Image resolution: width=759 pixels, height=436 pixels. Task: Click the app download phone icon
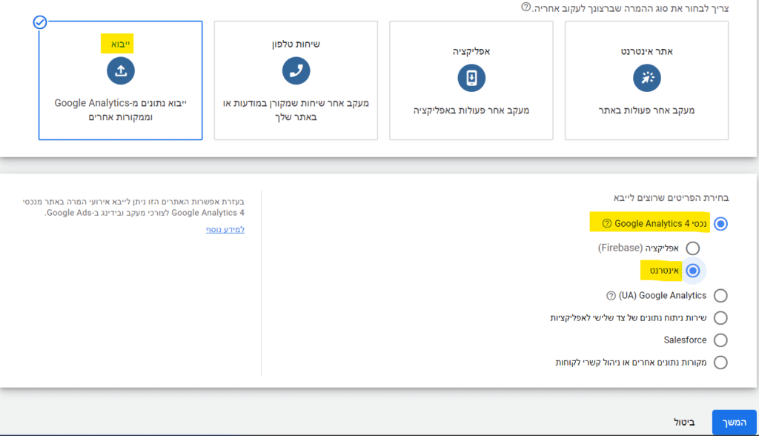471,78
